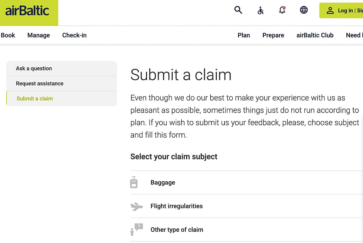Open the Manage menu
Image resolution: width=363 pixels, height=243 pixels.
pos(39,35)
